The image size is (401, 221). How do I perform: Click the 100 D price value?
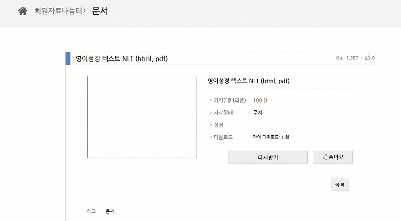click(260, 101)
